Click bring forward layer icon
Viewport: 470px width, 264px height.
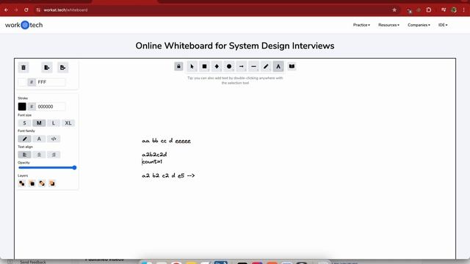52,183
